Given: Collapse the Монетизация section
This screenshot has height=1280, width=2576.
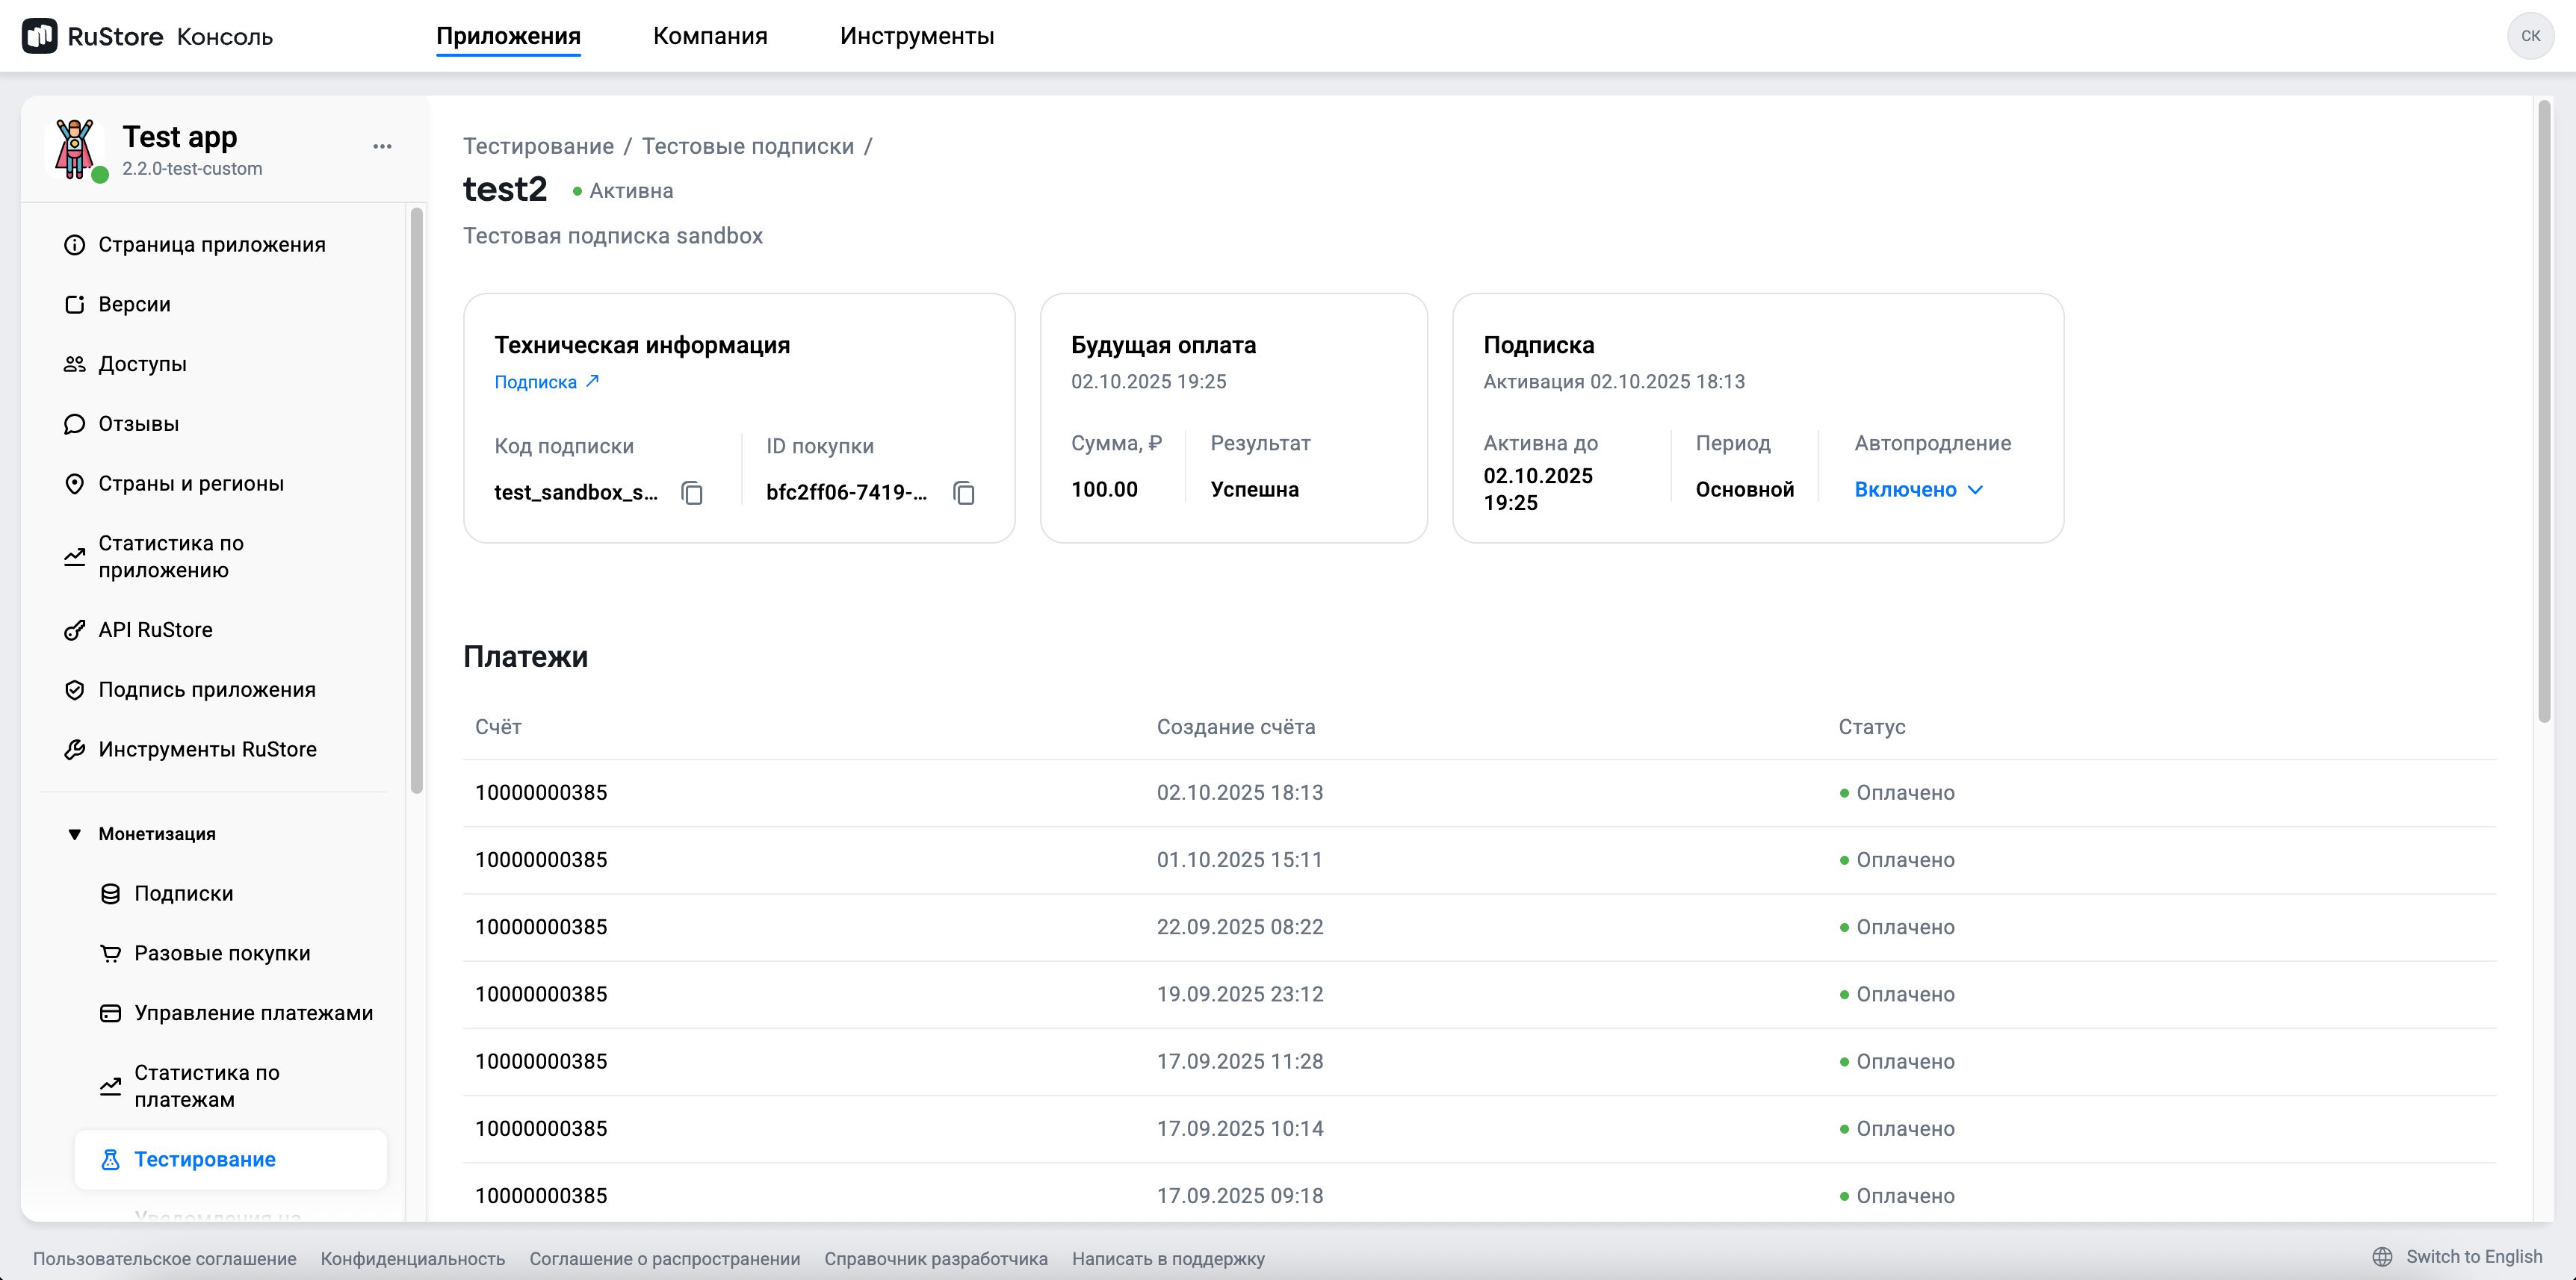Looking at the screenshot, I should [74, 833].
